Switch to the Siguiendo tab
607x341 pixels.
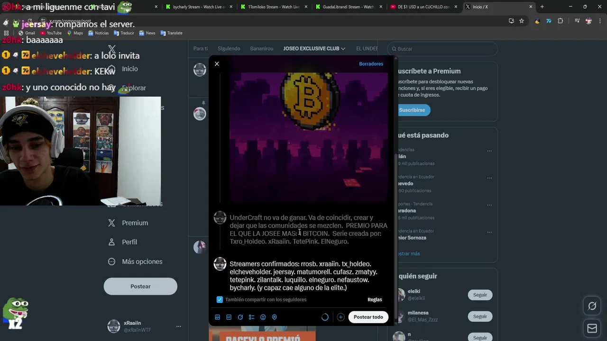[x=229, y=49]
